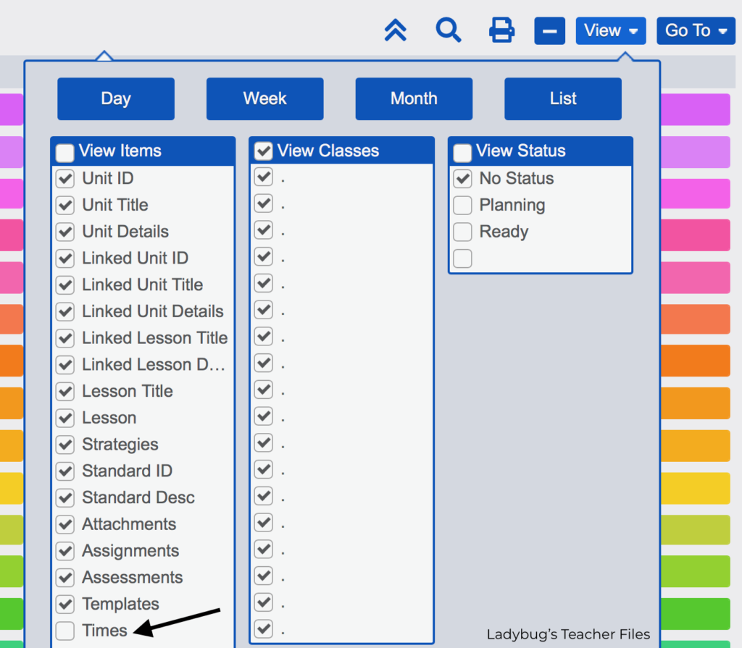Image resolution: width=742 pixels, height=648 pixels.
Task: Uncheck the Assignments checkbox
Action: coord(64,551)
